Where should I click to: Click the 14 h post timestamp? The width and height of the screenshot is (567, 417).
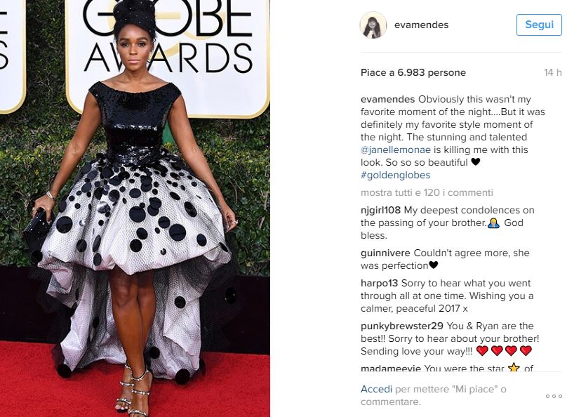click(x=552, y=73)
